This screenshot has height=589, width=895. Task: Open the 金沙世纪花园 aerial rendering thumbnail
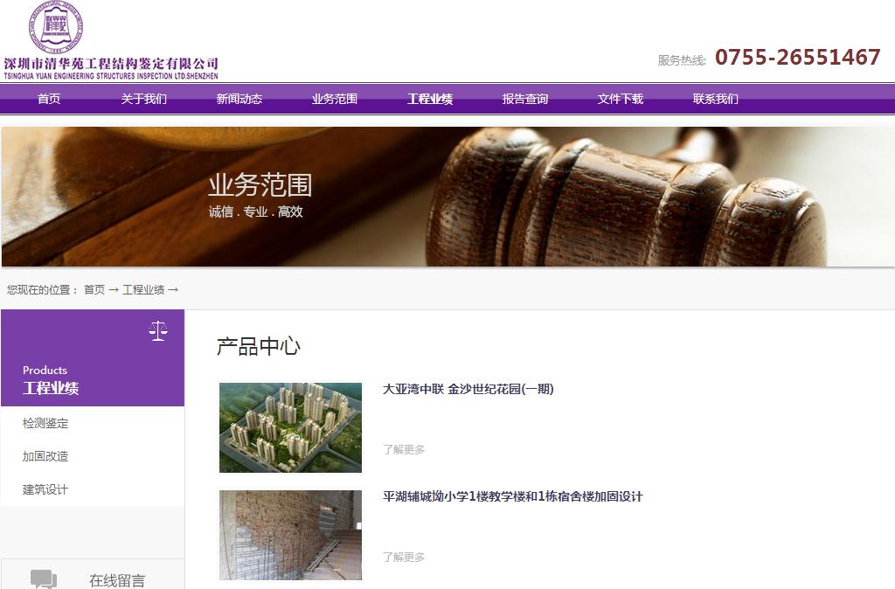290,427
